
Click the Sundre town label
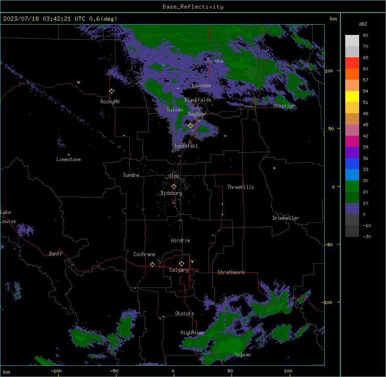coord(131,175)
